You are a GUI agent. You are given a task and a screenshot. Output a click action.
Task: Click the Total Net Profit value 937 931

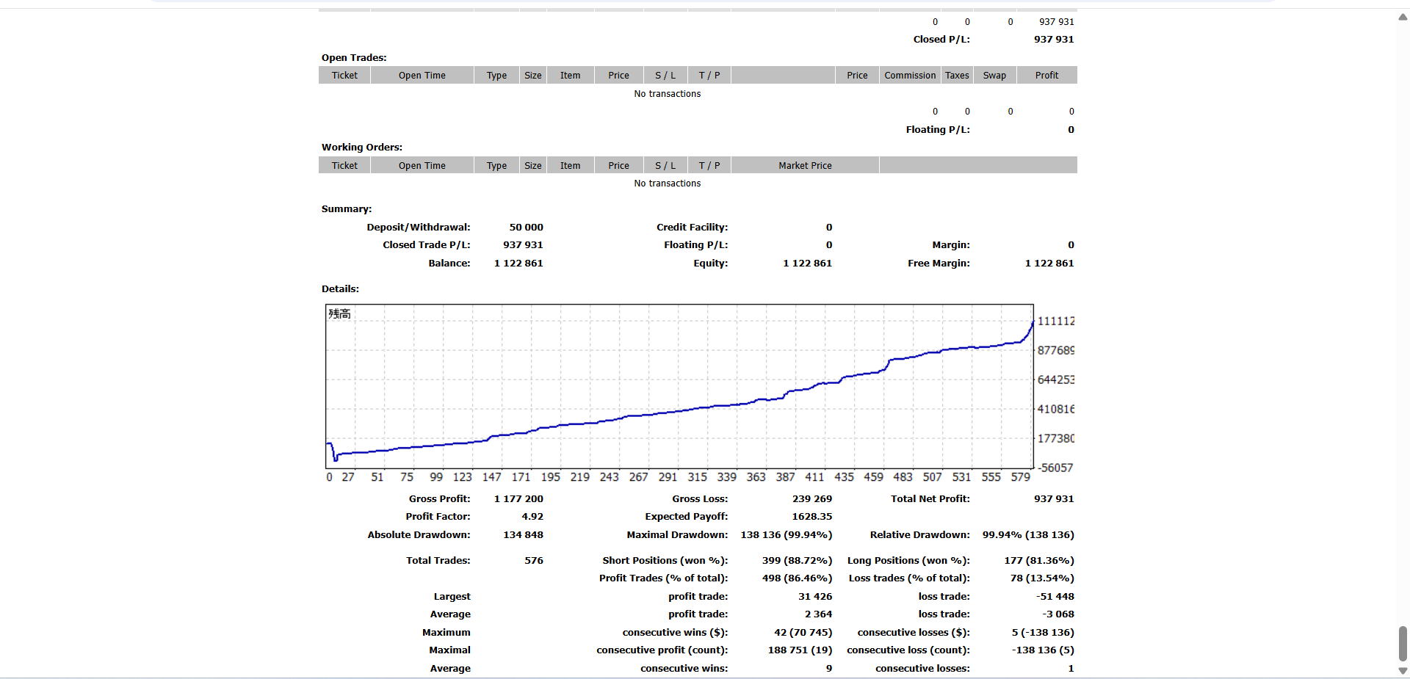point(1053,499)
